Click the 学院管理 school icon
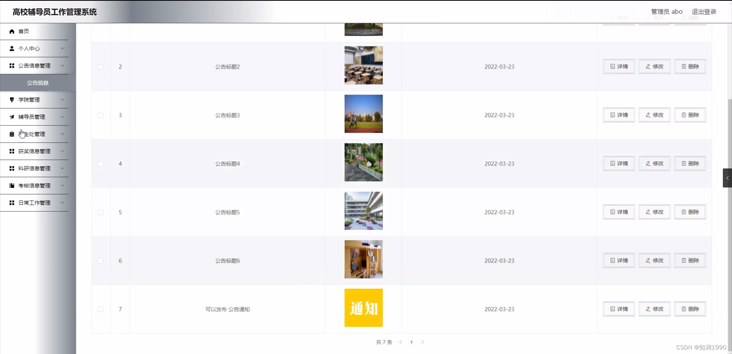The width and height of the screenshot is (732, 354). tap(11, 99)
